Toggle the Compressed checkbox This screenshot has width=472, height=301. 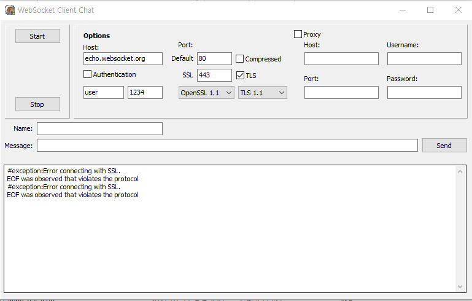(240, 59)
